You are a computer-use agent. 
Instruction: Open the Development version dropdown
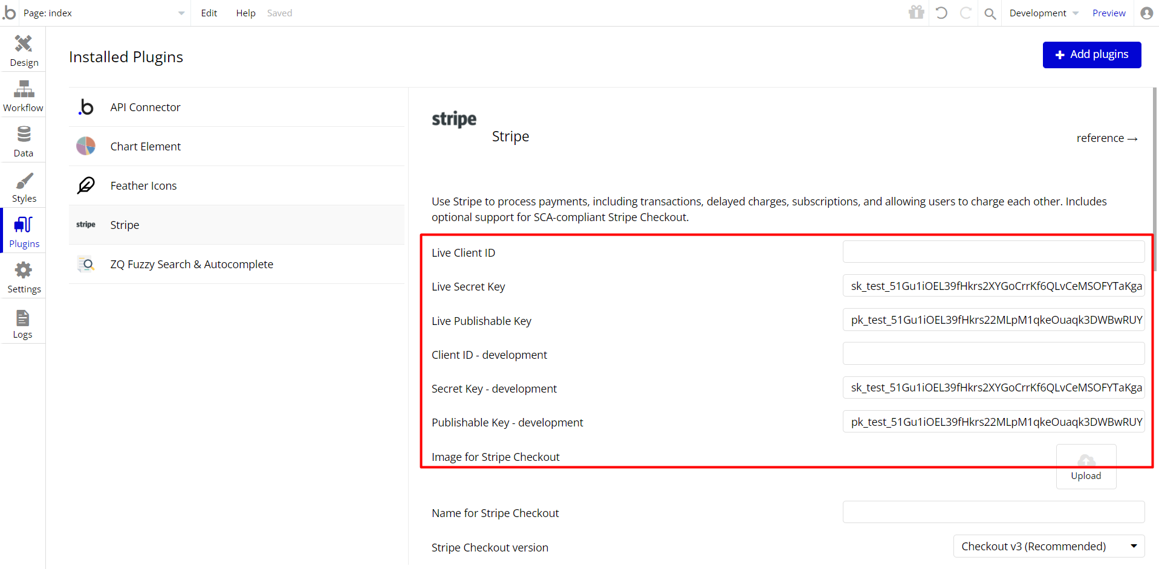pyautogui.click(x=1044, y=13)
